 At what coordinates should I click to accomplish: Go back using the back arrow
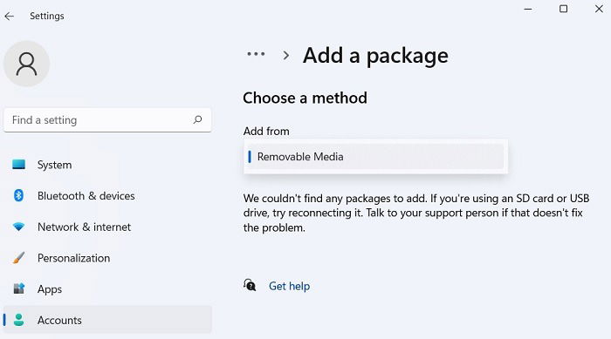(x=10, y=16)
